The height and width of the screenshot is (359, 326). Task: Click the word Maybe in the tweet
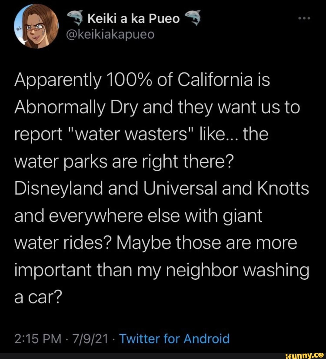click(137, 243)
